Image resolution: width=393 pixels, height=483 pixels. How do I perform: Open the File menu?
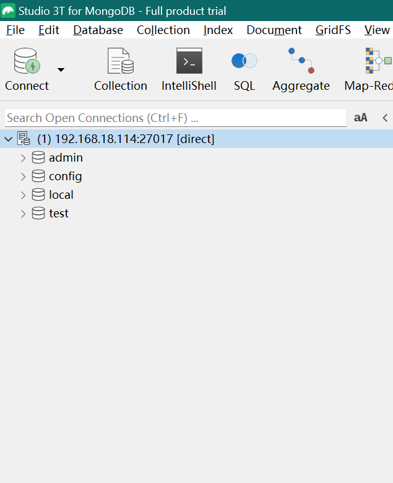tap(15, 30)
